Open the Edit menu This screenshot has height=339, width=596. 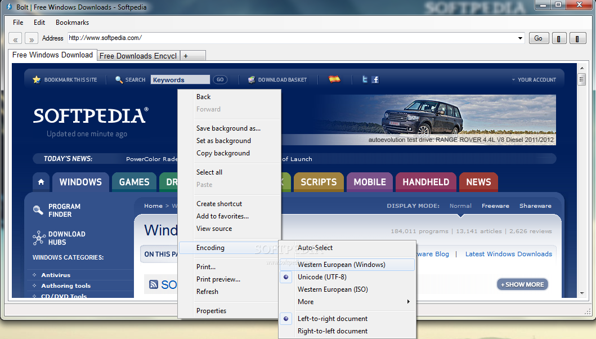39,23
